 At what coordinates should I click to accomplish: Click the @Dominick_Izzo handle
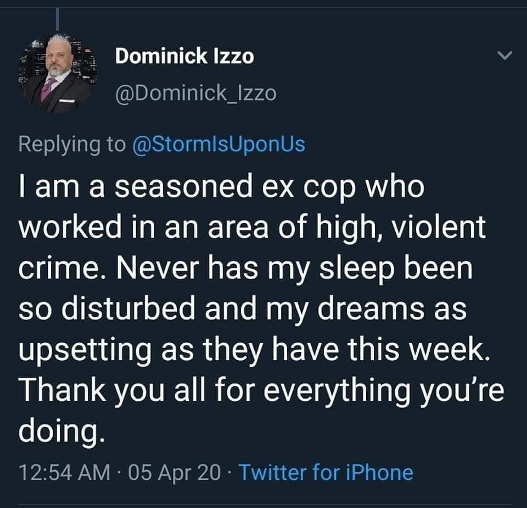click(x=195, y=94)
